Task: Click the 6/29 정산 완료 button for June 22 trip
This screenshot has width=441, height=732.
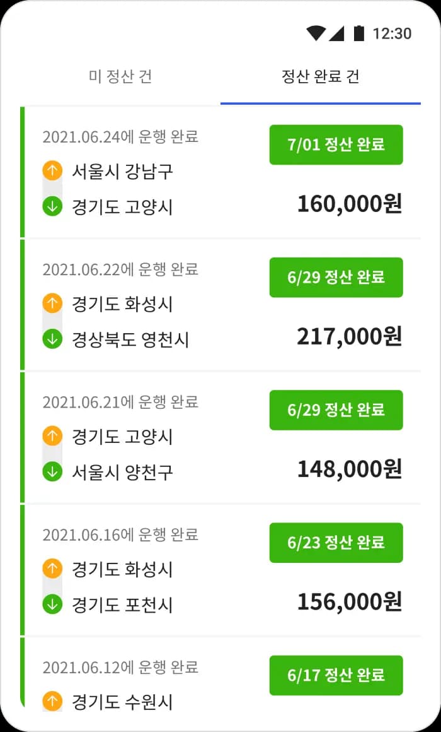Action: coord(336,278)
